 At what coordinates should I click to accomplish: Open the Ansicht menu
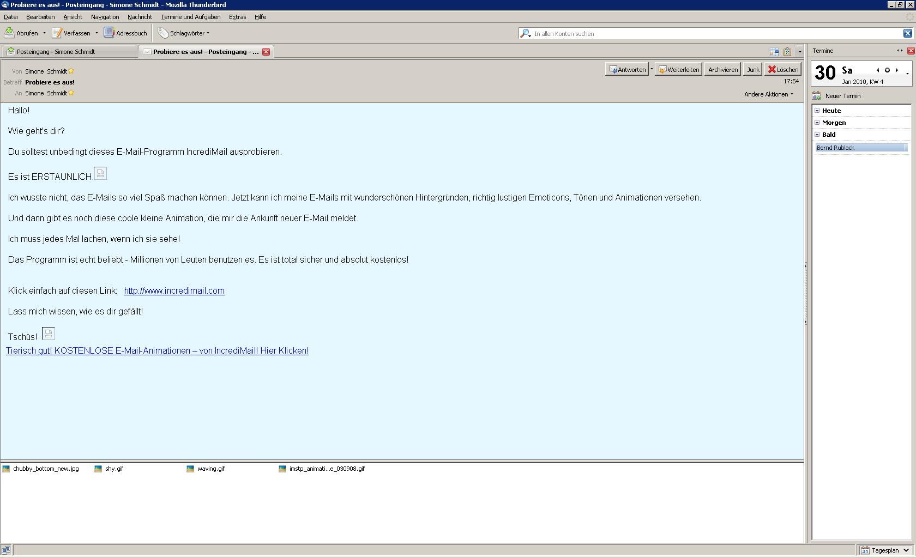point(73,17)
